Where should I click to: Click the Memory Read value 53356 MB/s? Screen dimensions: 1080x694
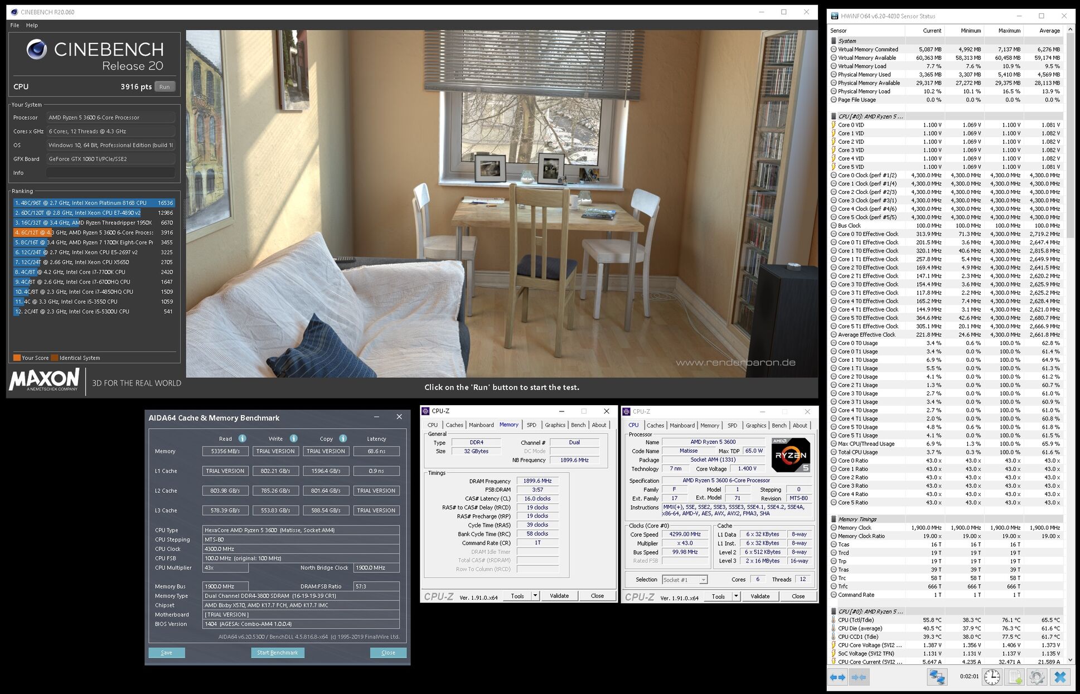225,451
